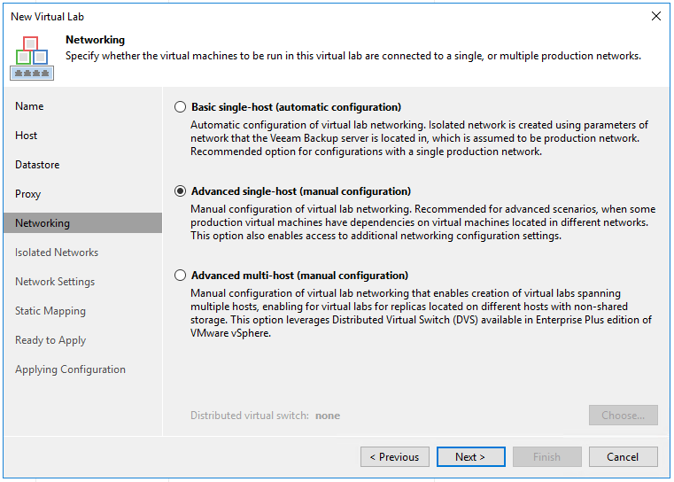Select Advanced single-host manual configuration
This screenshot has height=482, width=674.
tap(181, 191)
